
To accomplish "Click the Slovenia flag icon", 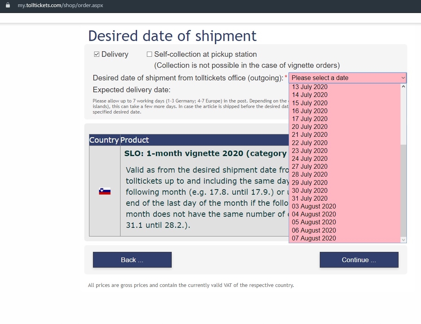I will pos(105,191).
